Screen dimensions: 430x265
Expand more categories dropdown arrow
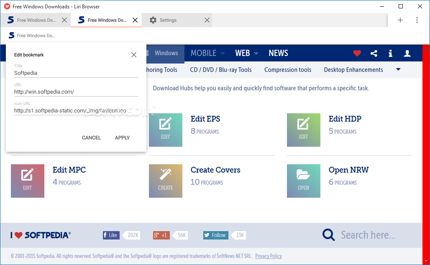click(x=398, y=70)
